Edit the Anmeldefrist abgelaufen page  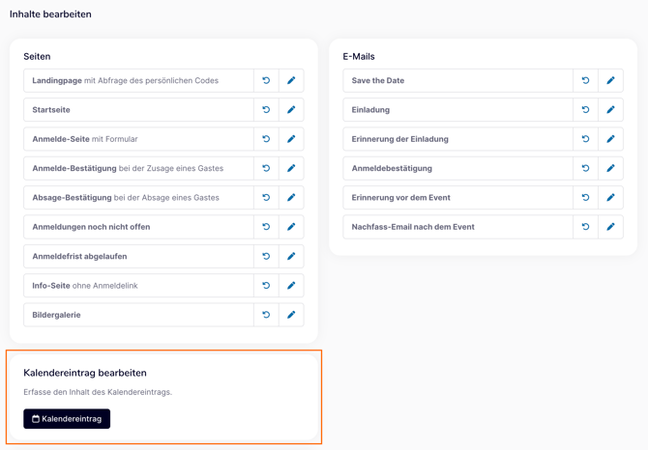coord(291,257)
